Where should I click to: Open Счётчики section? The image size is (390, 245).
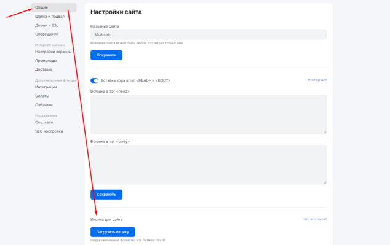44,104
